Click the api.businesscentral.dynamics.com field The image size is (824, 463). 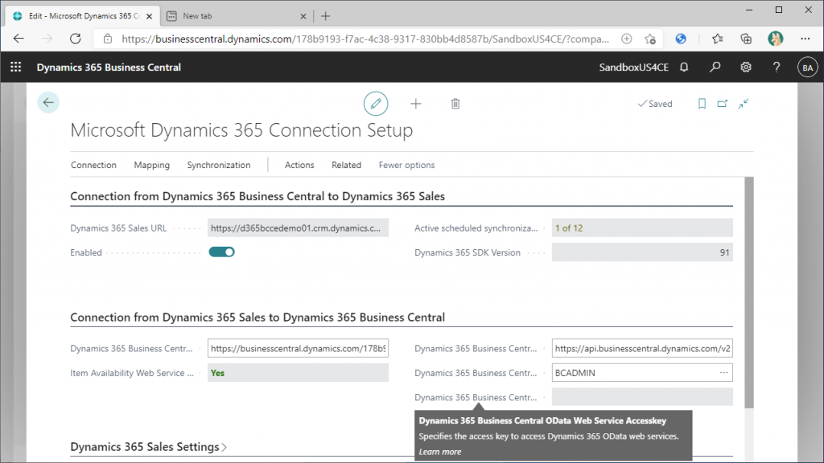[642, 349]
